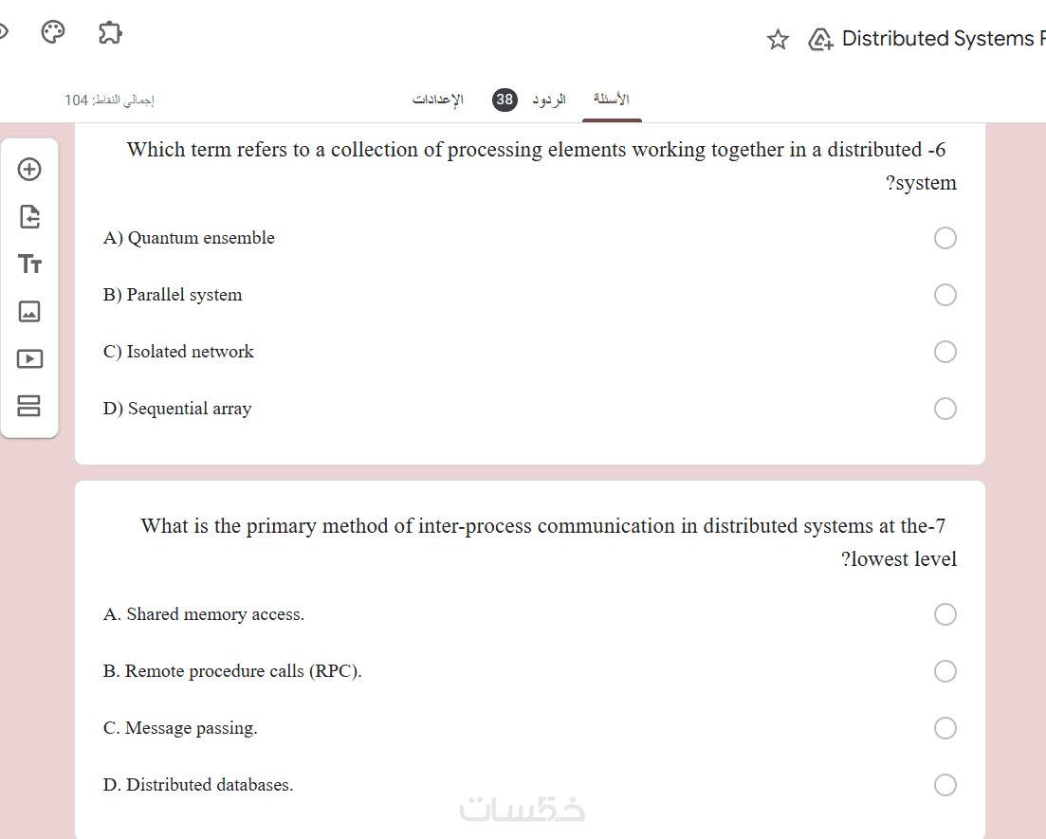Click the add video icon
Screen dimensions: 1046x839
click(x=30, y=358)
